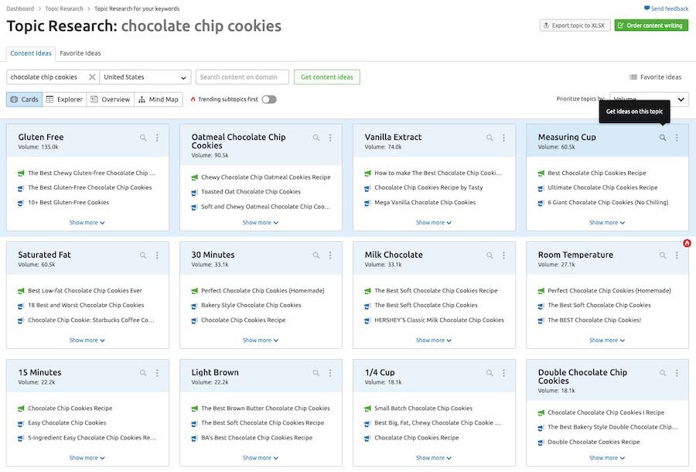
Task: Click the Get content ideas button
Action: tap(326, 77)
